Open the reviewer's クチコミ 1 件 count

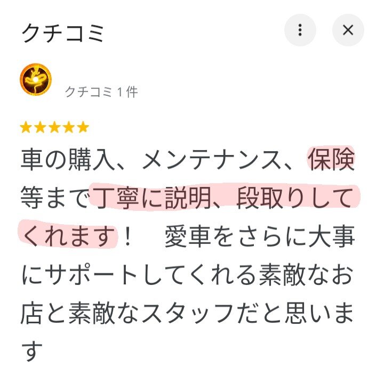(x=101, y=92)
